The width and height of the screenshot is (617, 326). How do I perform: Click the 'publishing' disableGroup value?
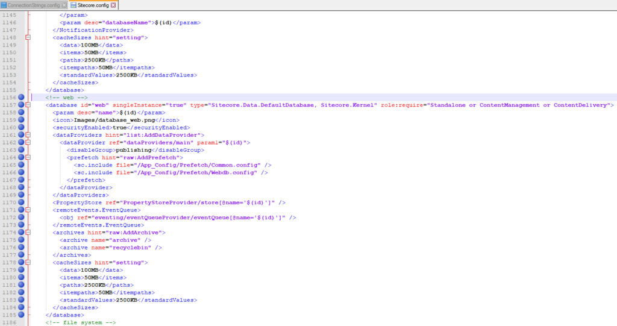(x=134, y=150)
